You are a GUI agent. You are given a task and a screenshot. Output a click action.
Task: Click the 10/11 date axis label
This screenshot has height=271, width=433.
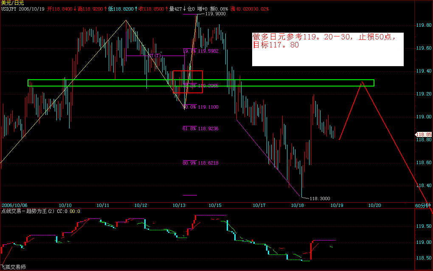[x=103, y=205]
